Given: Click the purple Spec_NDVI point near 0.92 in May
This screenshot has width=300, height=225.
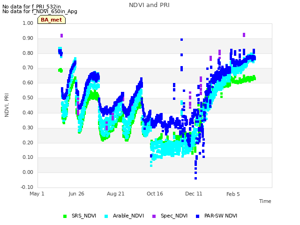Looking at the screenshot, I should click(x=61, y=36).
